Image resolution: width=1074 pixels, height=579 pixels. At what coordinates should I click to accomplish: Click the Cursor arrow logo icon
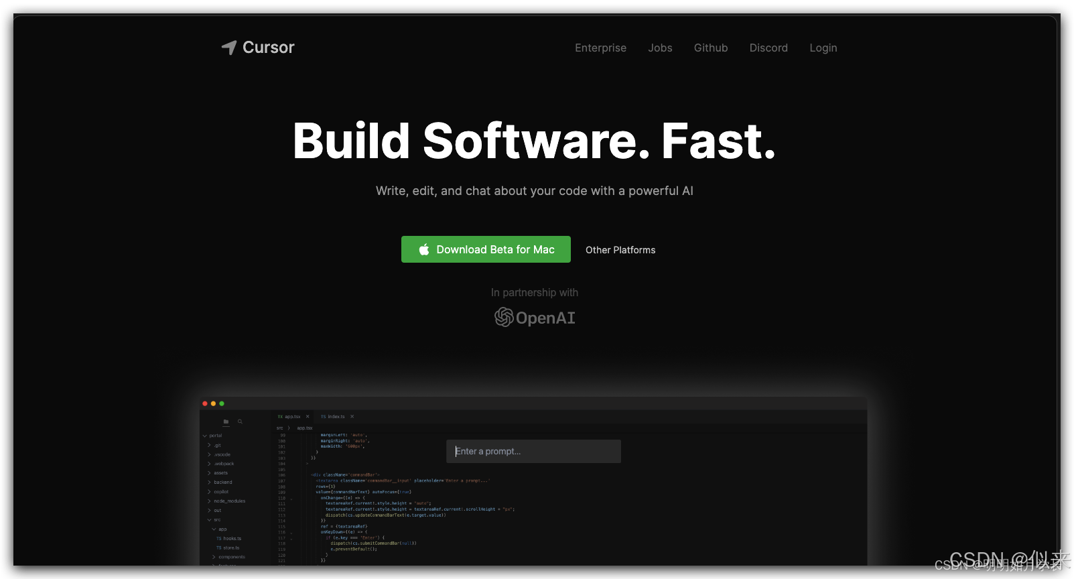tap(229, 48)
